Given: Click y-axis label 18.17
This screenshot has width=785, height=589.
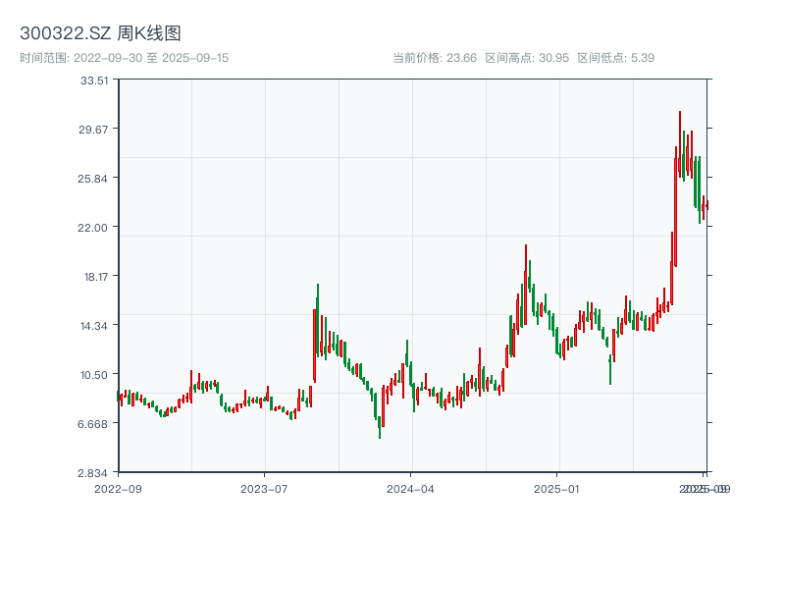Looking at the screenshot, I should point(96,277).
